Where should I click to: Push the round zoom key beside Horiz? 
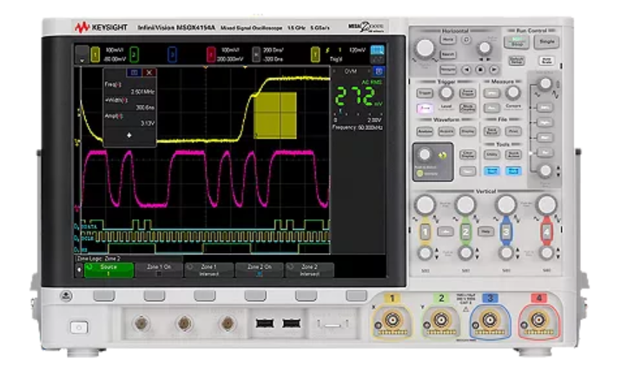point(466,40)
